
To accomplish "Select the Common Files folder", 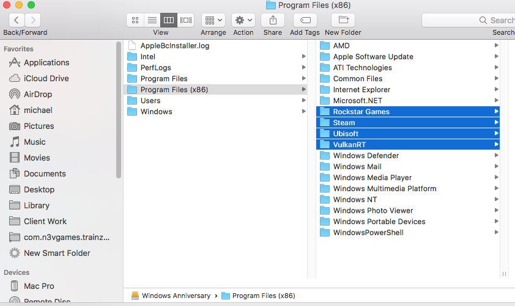I will click(x=408, y=79).
